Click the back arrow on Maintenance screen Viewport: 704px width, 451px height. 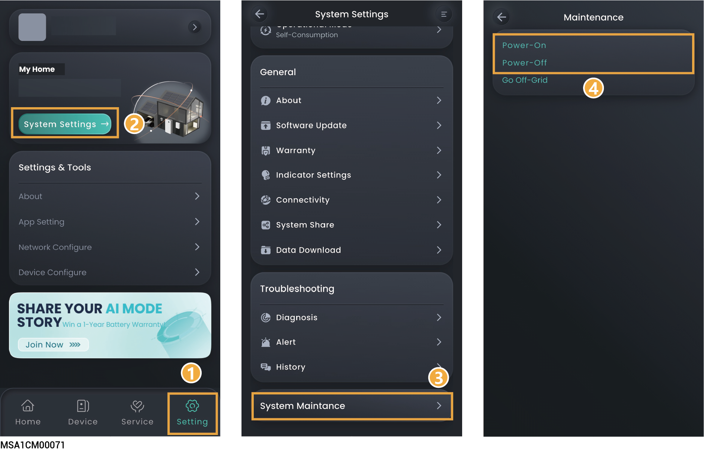[x=502, y=17]
